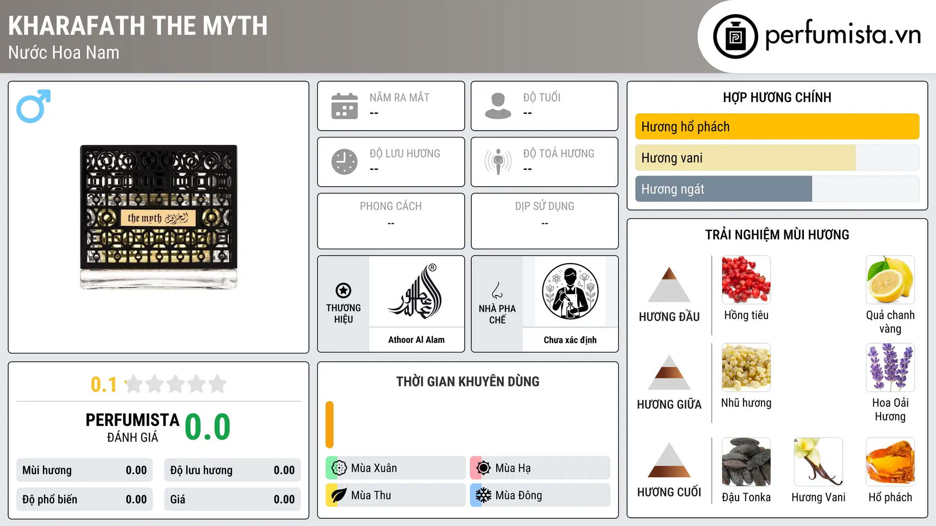Click the base notes pyramid icon
The image size is (936, 526).
(x=669, y=460)
